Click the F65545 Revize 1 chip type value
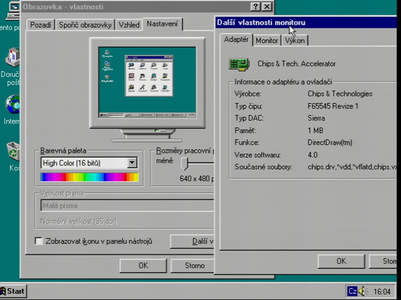 click(x=333, y=106)
